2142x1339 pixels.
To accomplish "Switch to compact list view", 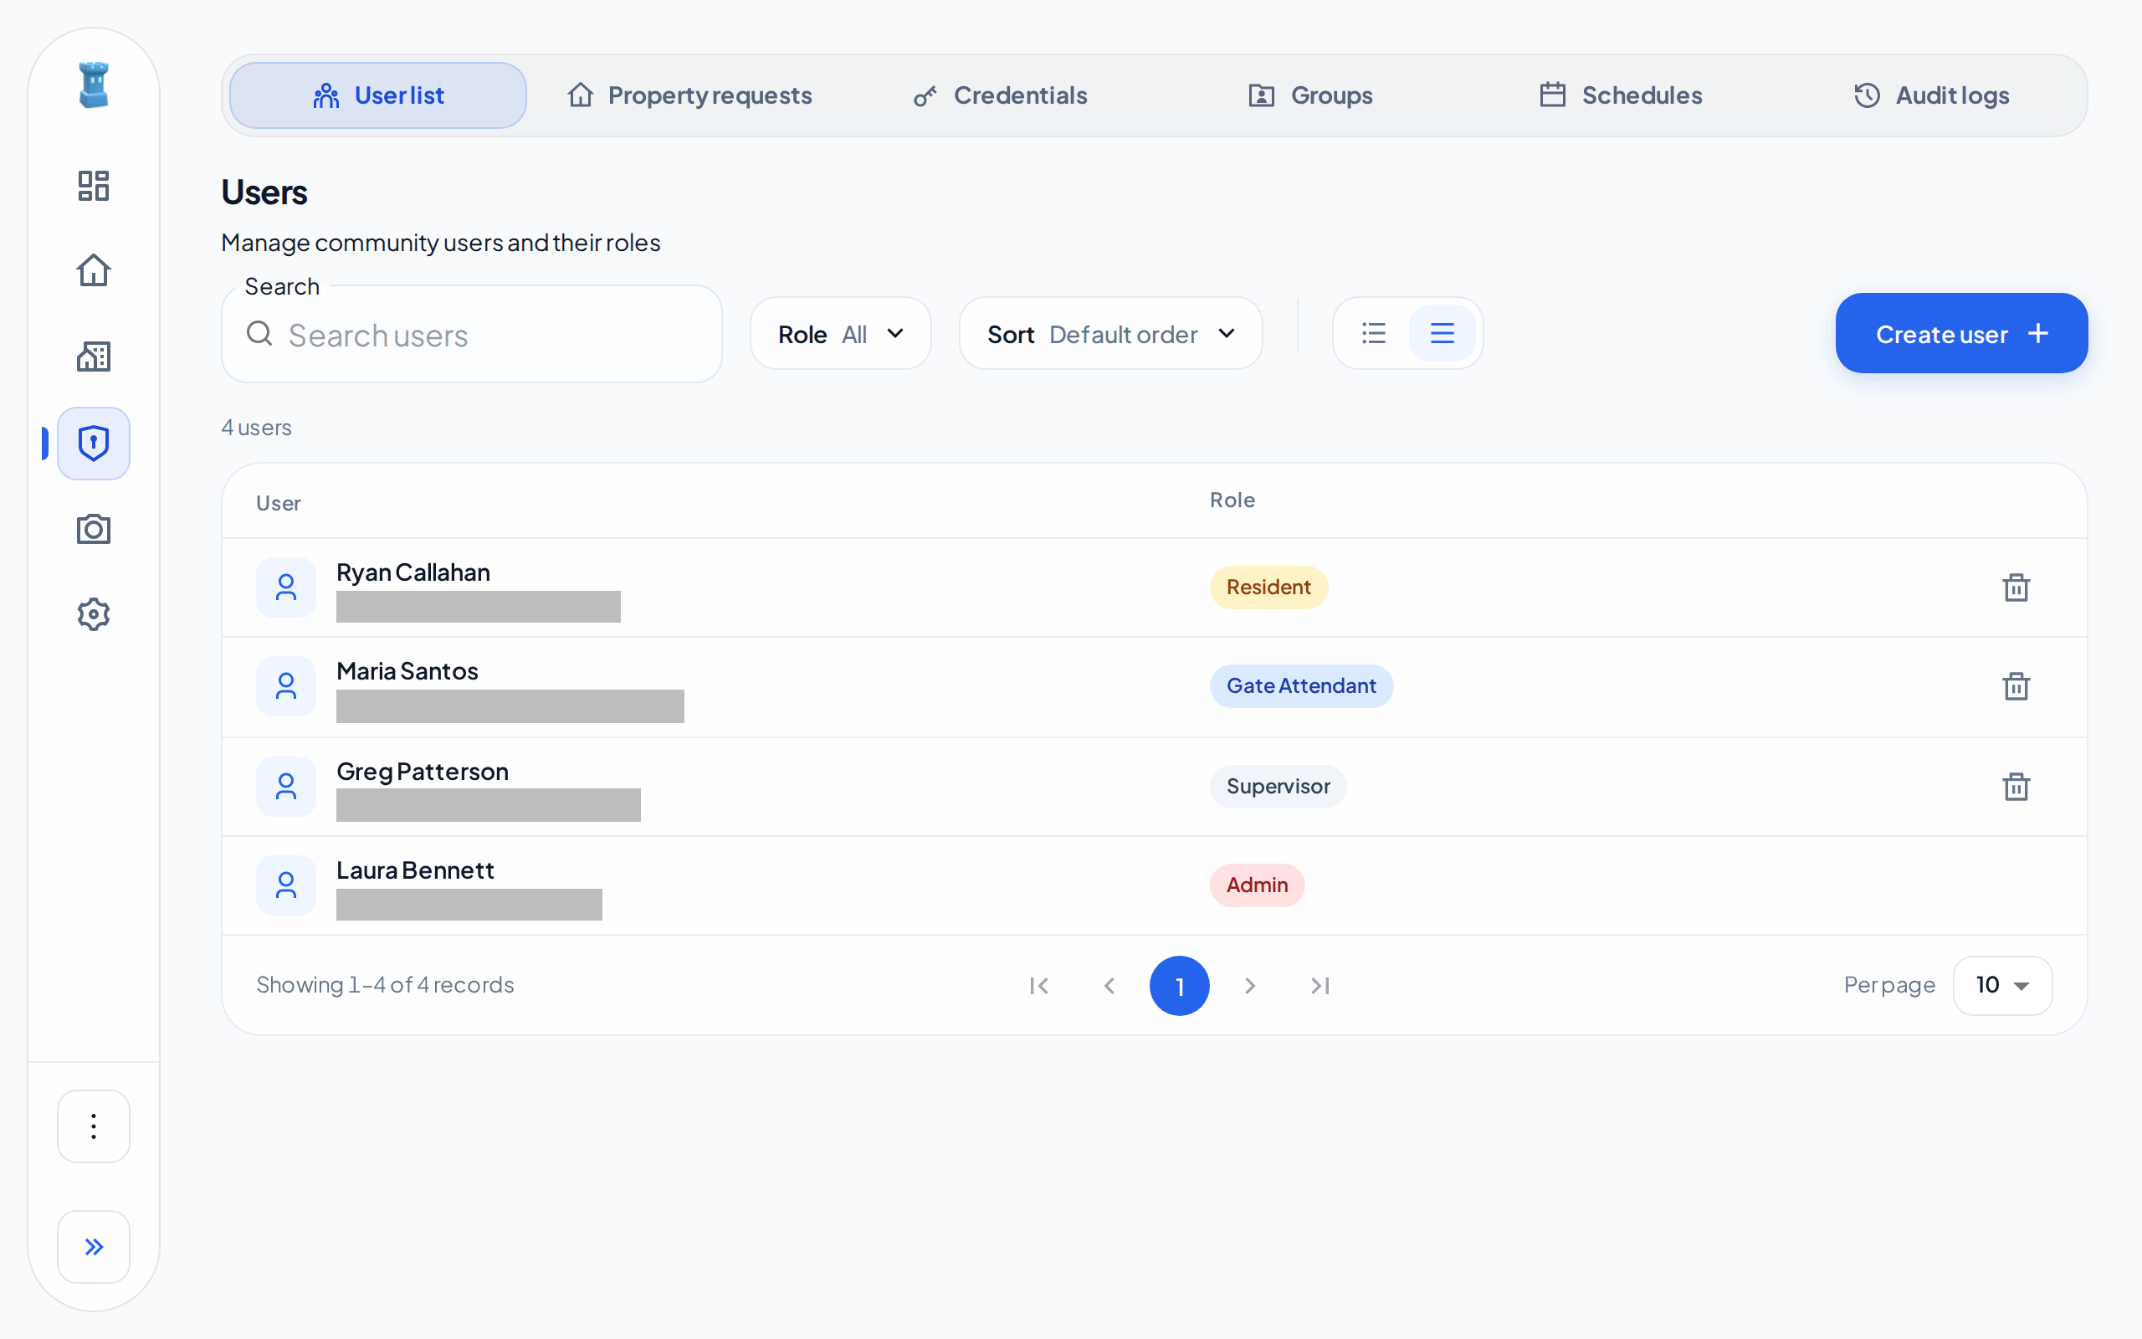I will click(x=1374, y=333).
